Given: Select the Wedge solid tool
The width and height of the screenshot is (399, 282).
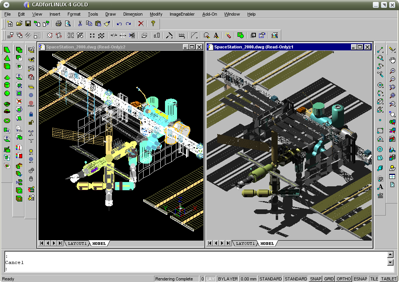Looking at the screenshot, I should (7, 50).
